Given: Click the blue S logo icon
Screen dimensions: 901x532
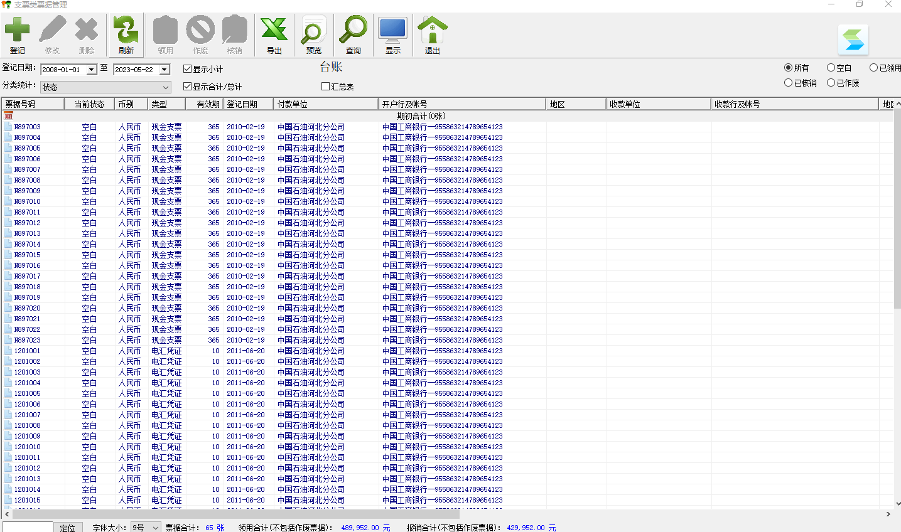Looking at the screenshot, I should 853,40.
